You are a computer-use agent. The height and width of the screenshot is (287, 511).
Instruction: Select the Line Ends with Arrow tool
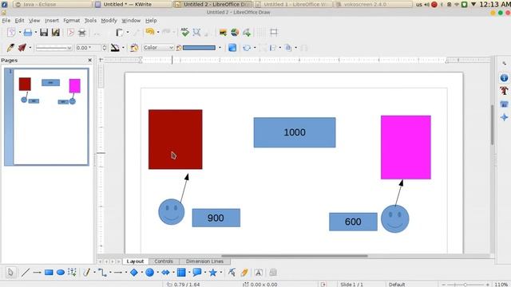click(x=37, y=273)
